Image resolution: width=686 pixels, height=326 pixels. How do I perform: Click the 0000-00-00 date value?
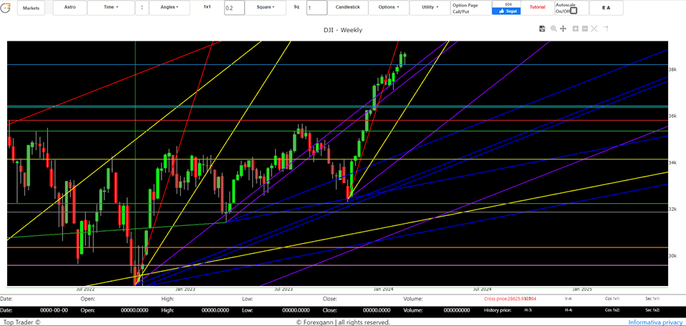[54, 310]
